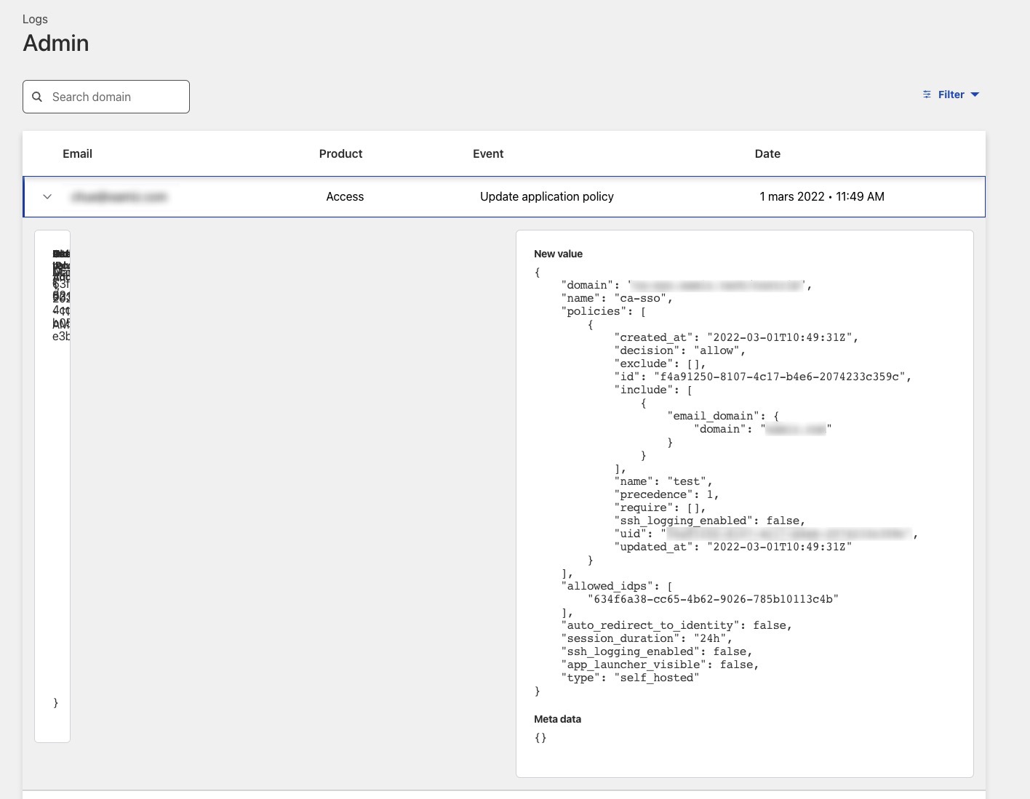Viewport: 1030px width, 799px height.
Task: Click the filter sliders icon
Action: [x=927, y=95]
